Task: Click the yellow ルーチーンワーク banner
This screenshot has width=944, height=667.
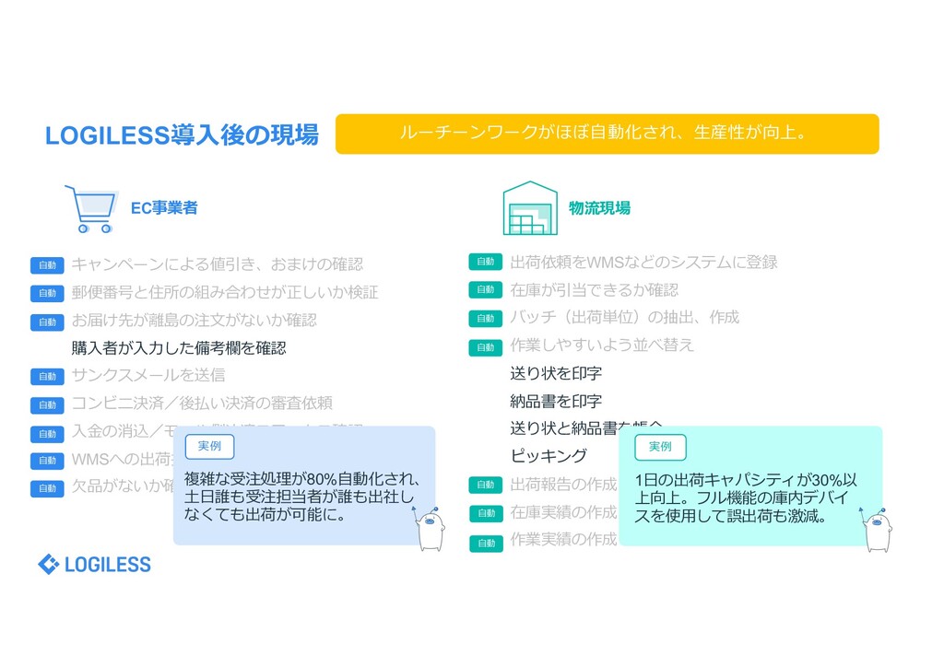Action: tap(607, 134)
